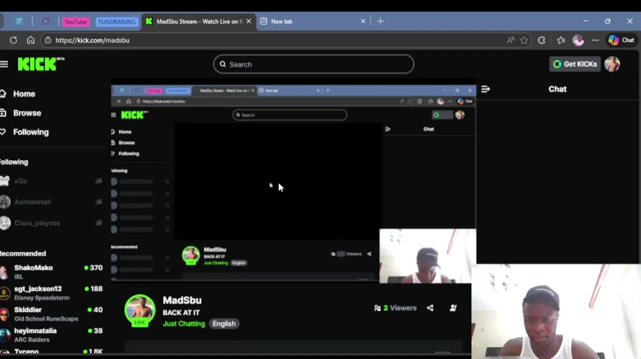This screenshot has height=359, width=641.
Task: Open the hamburger menu beside the Kick logo
Action: click(4, 64)
